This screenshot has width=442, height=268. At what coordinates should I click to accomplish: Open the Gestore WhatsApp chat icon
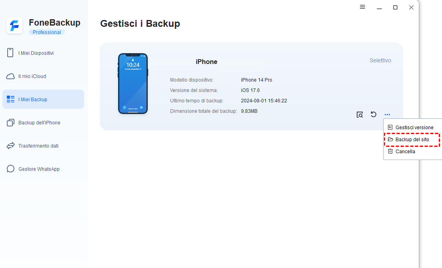10,169
